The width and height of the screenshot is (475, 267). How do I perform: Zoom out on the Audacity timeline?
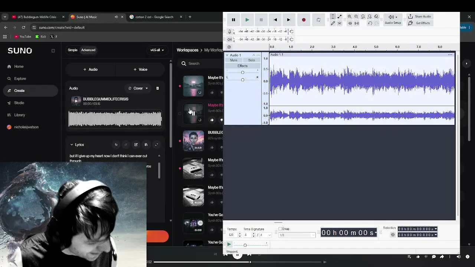356,17
